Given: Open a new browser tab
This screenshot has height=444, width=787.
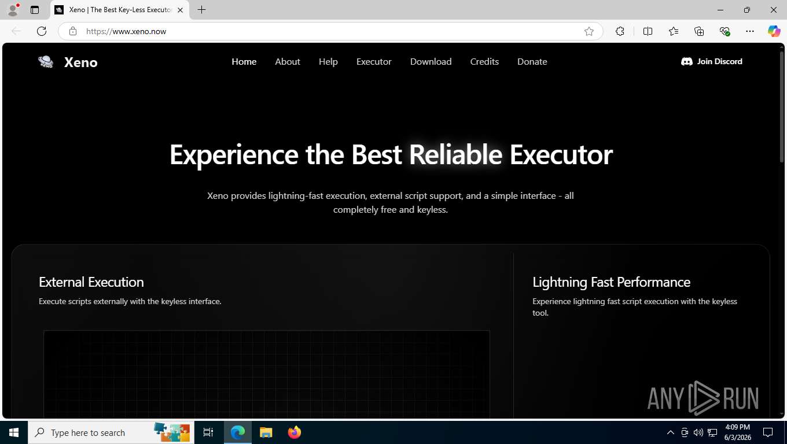Looking at the screenshot, I should [201, 10].
